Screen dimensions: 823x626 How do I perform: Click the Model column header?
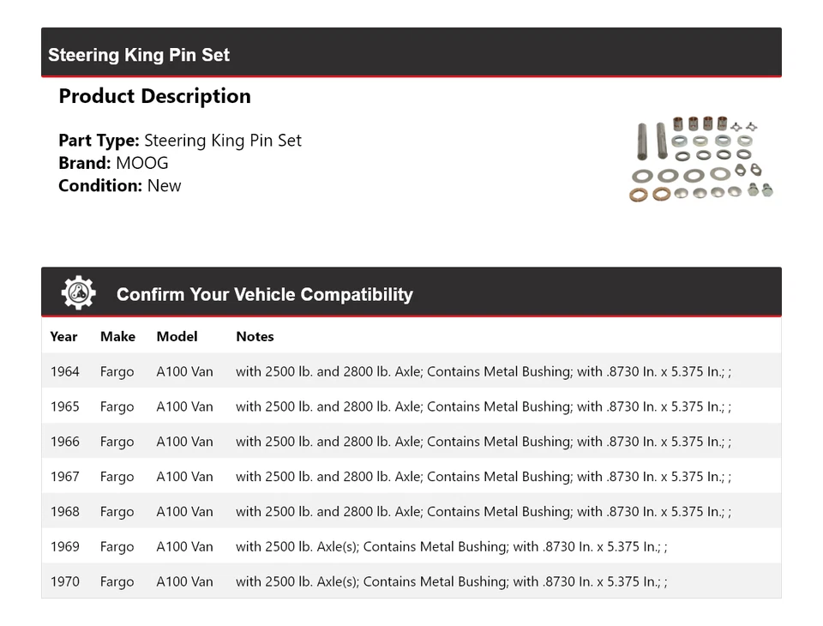(177, 336)
